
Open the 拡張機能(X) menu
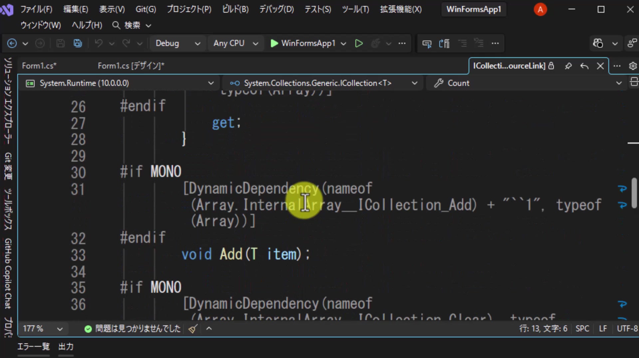pyautogui.click(x=401, y=9)
